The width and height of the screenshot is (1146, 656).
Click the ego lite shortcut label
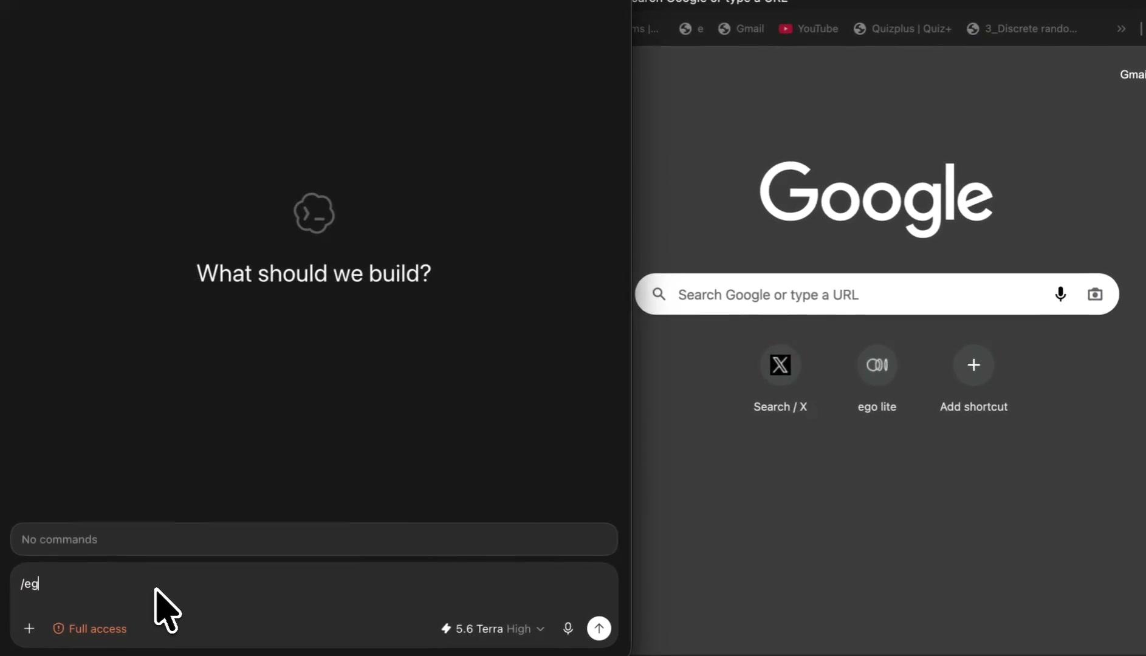(877, 407)
